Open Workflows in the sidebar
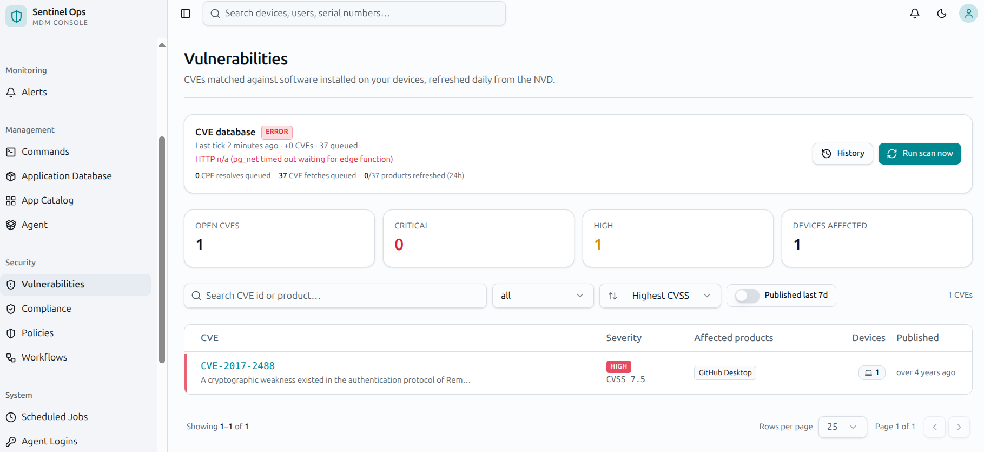The image size is (984, 452). pyautogui.click(x=76, y=358)
